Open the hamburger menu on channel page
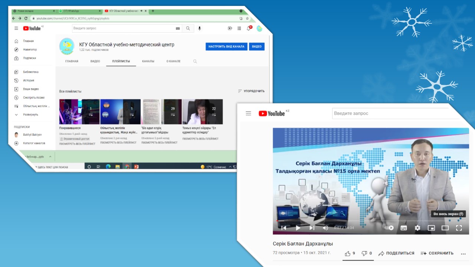 click(16, 28)
